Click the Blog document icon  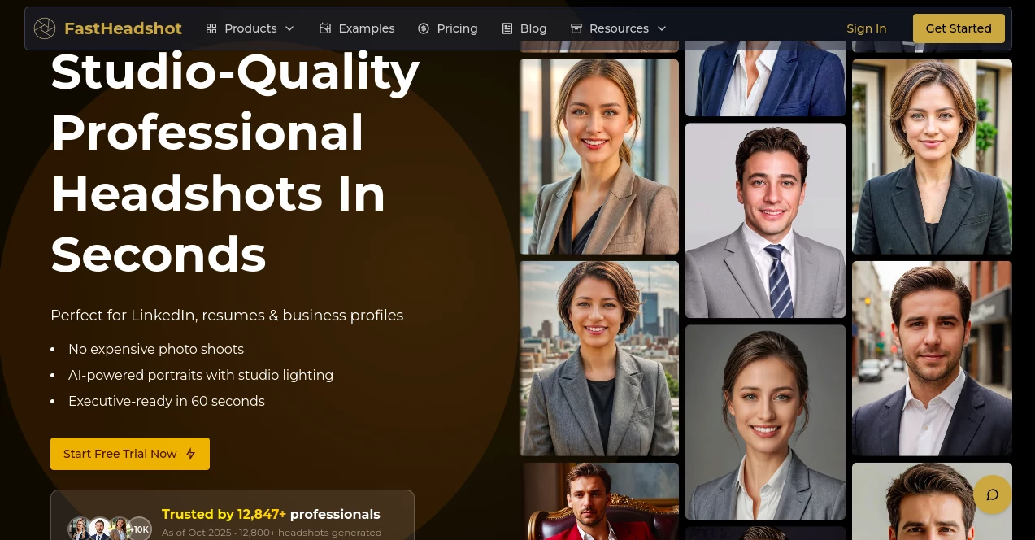(507, 28)
